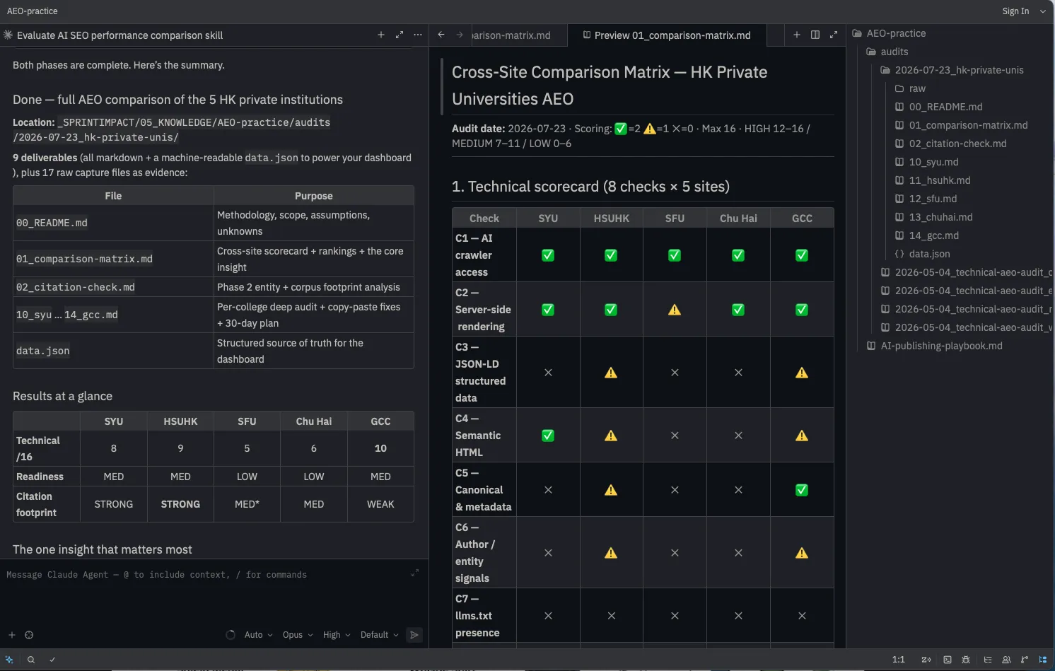Collapse the audits folder
The width and height of the screenshot is (1055, 671).
894,52
